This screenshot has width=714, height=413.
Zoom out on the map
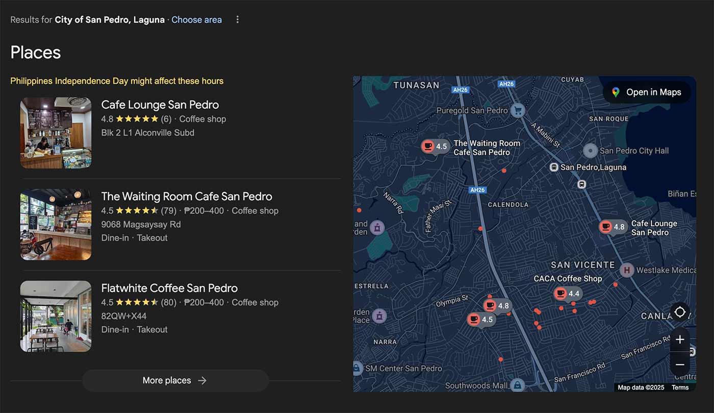coord(680,365)
